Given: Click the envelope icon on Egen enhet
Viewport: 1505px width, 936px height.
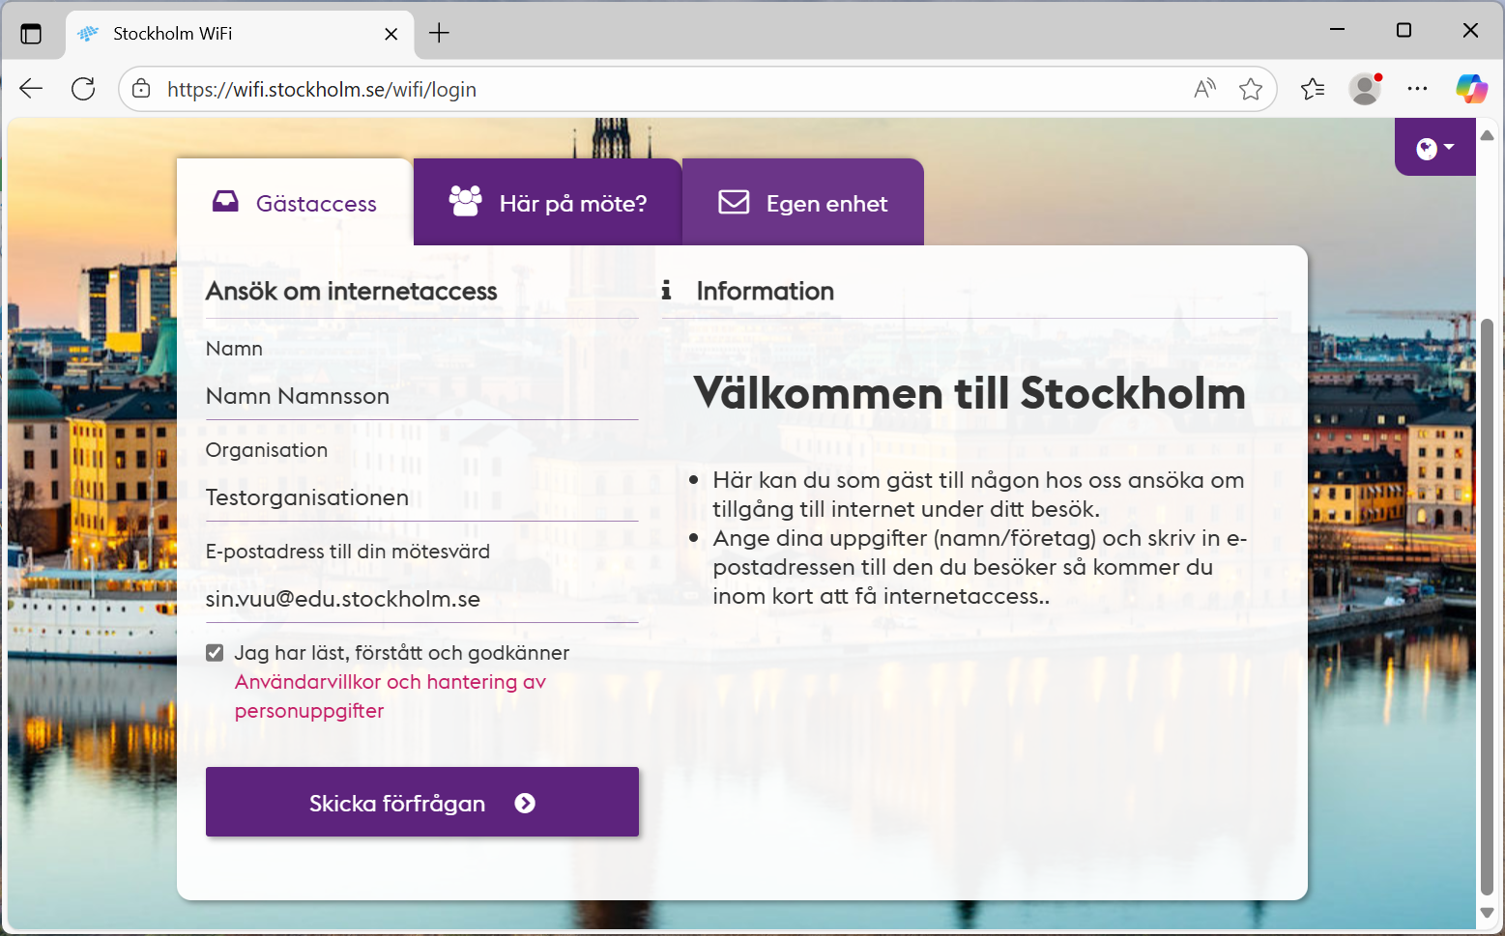Looking at the screenshot, I should pos(734,202).
